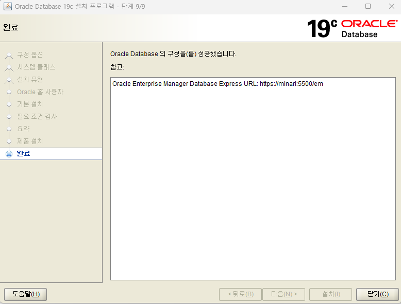This screenshot has height=304, width=401.
Task: Select the Oracle 홈 사용자 step
Action: click(x=40, y=92)
